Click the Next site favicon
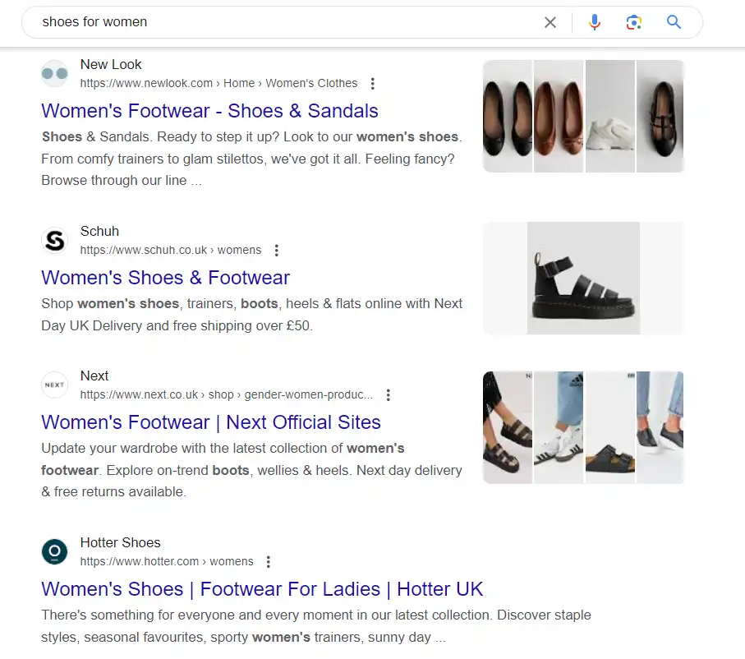 coord(55,385)
